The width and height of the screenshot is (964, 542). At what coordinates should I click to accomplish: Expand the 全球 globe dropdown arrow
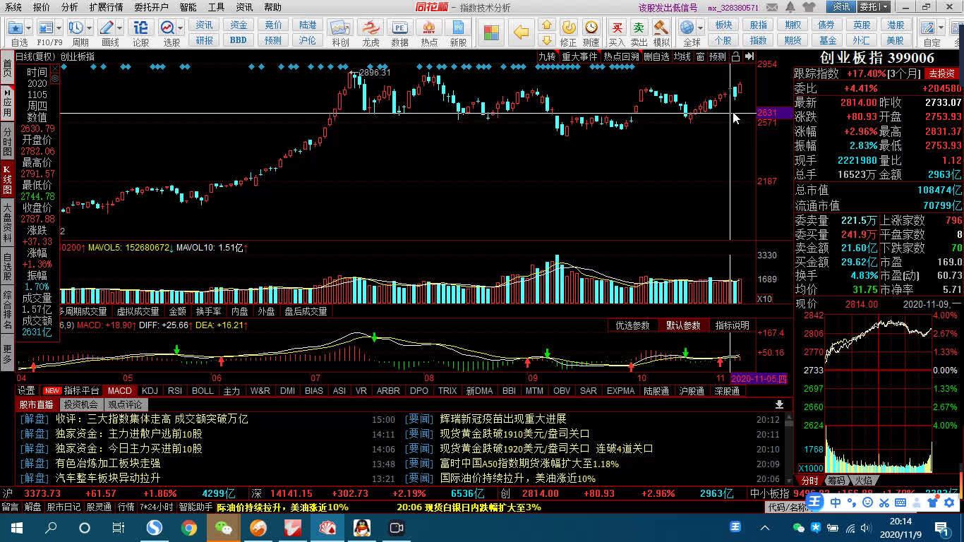click(701, 28)
